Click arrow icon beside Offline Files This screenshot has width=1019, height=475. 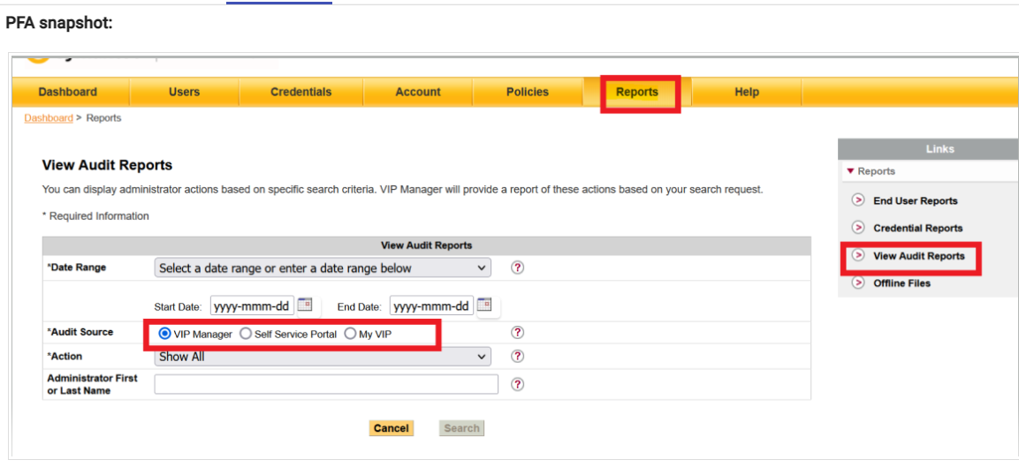click(x=857, y=283)
